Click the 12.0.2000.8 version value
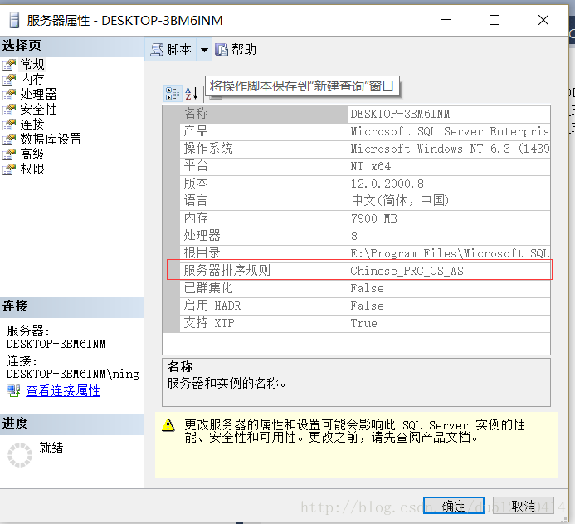575x524 pixels. pos(387,184)
